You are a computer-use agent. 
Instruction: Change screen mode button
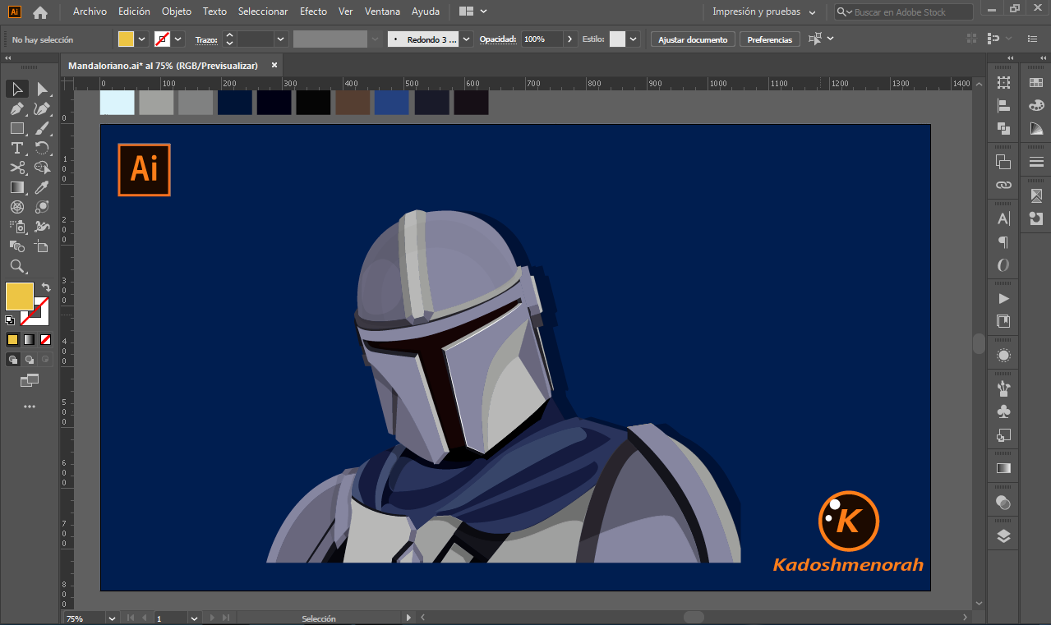click(x=30, y=380)
